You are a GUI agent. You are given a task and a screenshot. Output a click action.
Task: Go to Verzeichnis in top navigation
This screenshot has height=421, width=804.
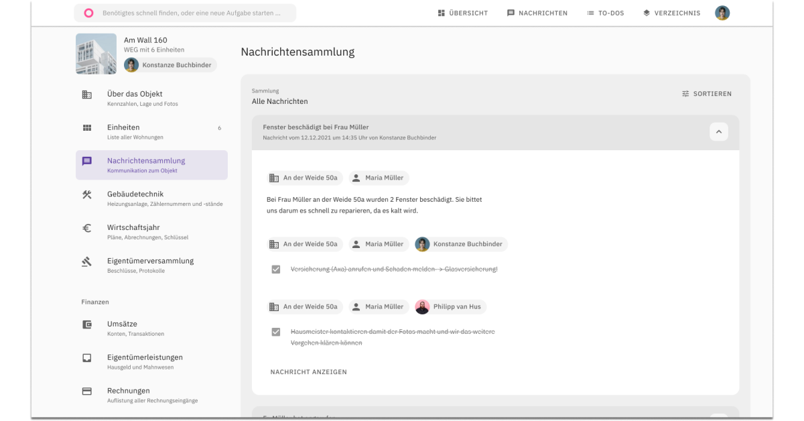[x=671, y=13]
